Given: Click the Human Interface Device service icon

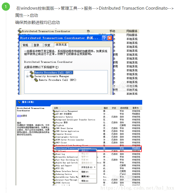Looking at the screenshot, I should point(54,171).
